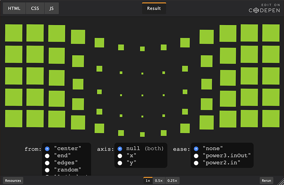Set preview zoom to 0.25x
Image resolution: width=284 pixels, height=185 pixels.
(x=172, y=180)
